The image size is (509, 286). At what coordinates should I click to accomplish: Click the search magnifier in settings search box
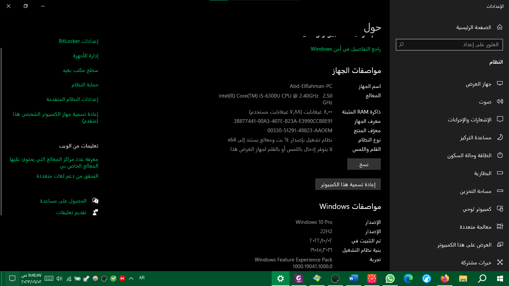click(401, 45)
